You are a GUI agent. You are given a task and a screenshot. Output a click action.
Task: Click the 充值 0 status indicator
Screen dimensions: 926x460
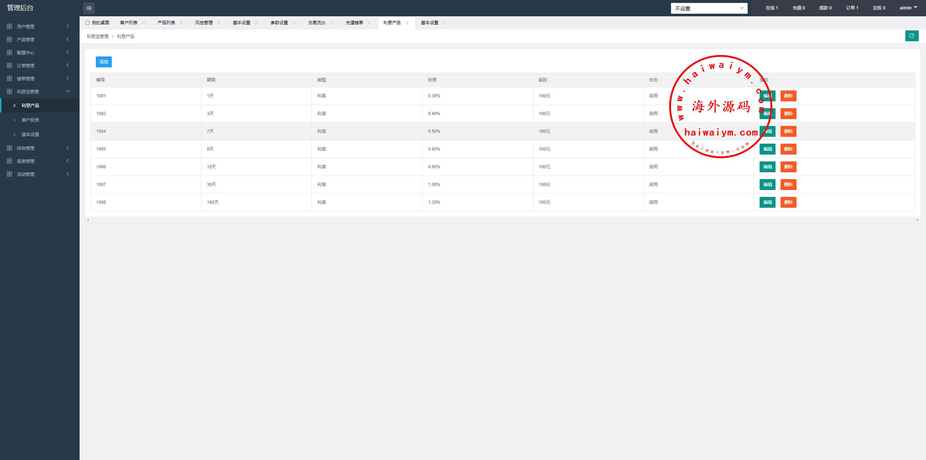coord(798,8)
